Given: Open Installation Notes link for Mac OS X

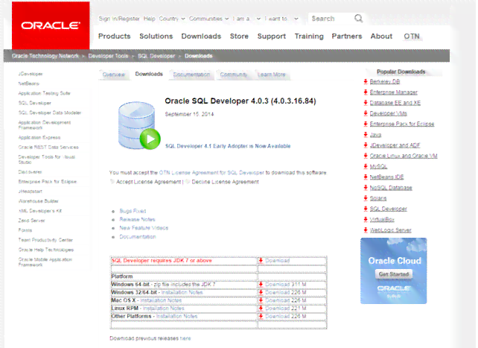Looking at the screenshot, I should click(x=161, y=300).
